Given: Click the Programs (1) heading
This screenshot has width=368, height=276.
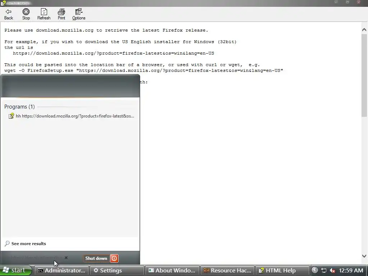Looking at the screenshot, I should pyautogui.click(x=19, y=107).
